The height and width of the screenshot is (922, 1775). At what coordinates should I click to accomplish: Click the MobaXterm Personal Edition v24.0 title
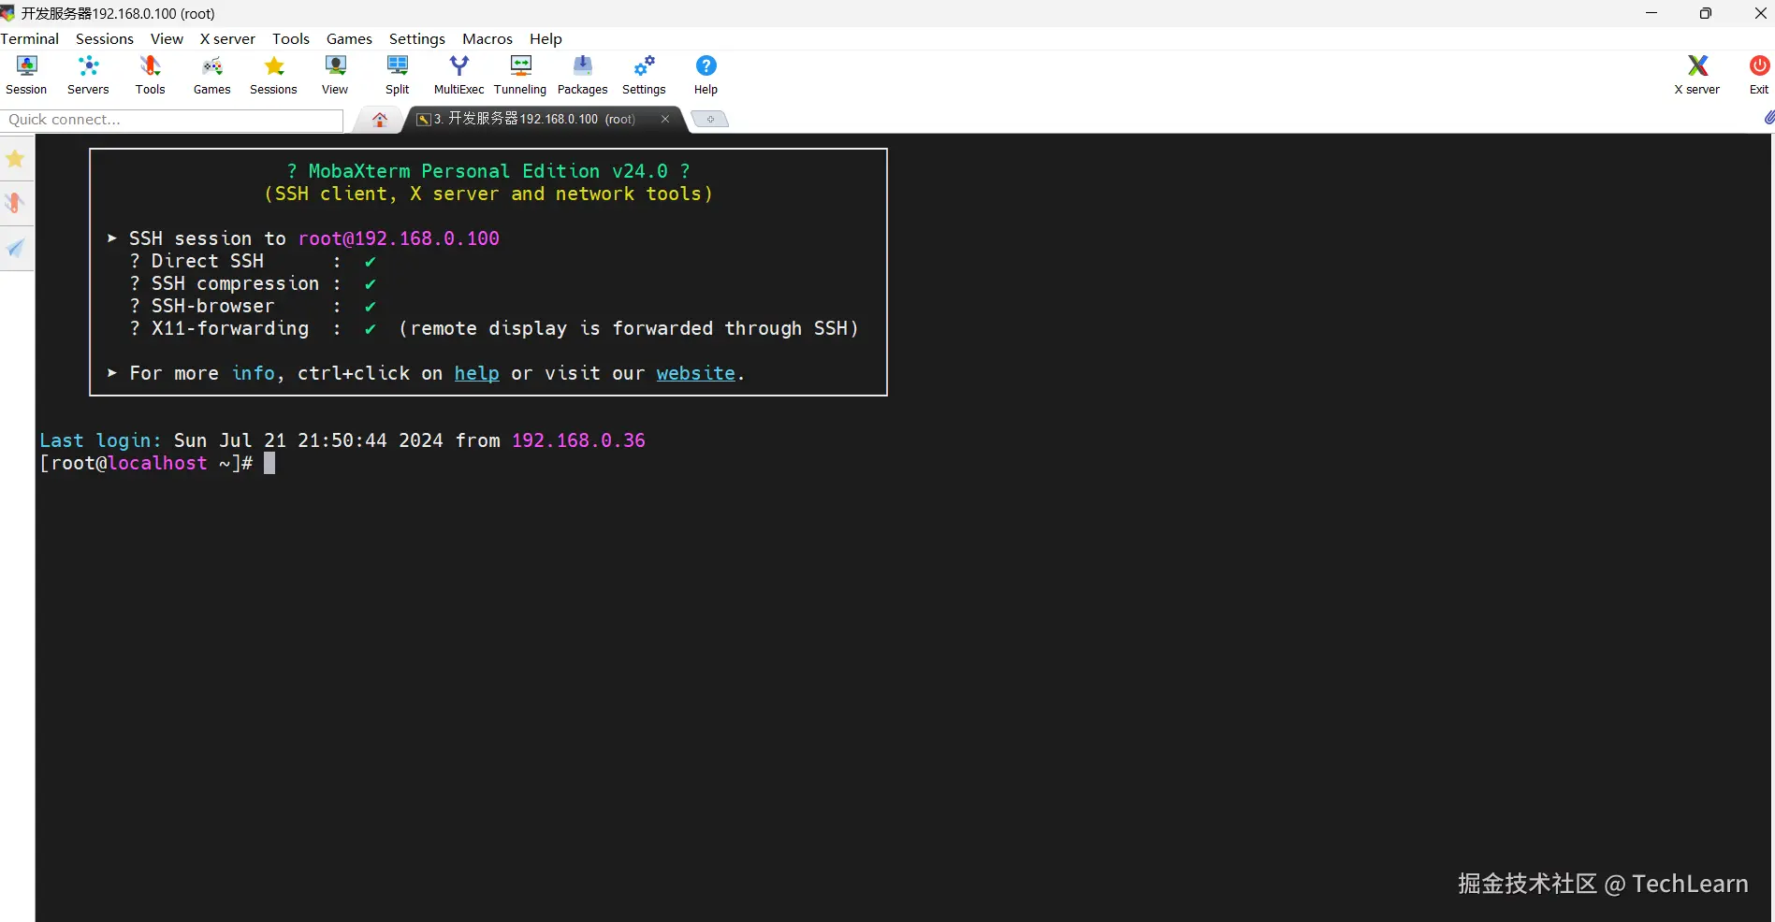click(488, 171)
